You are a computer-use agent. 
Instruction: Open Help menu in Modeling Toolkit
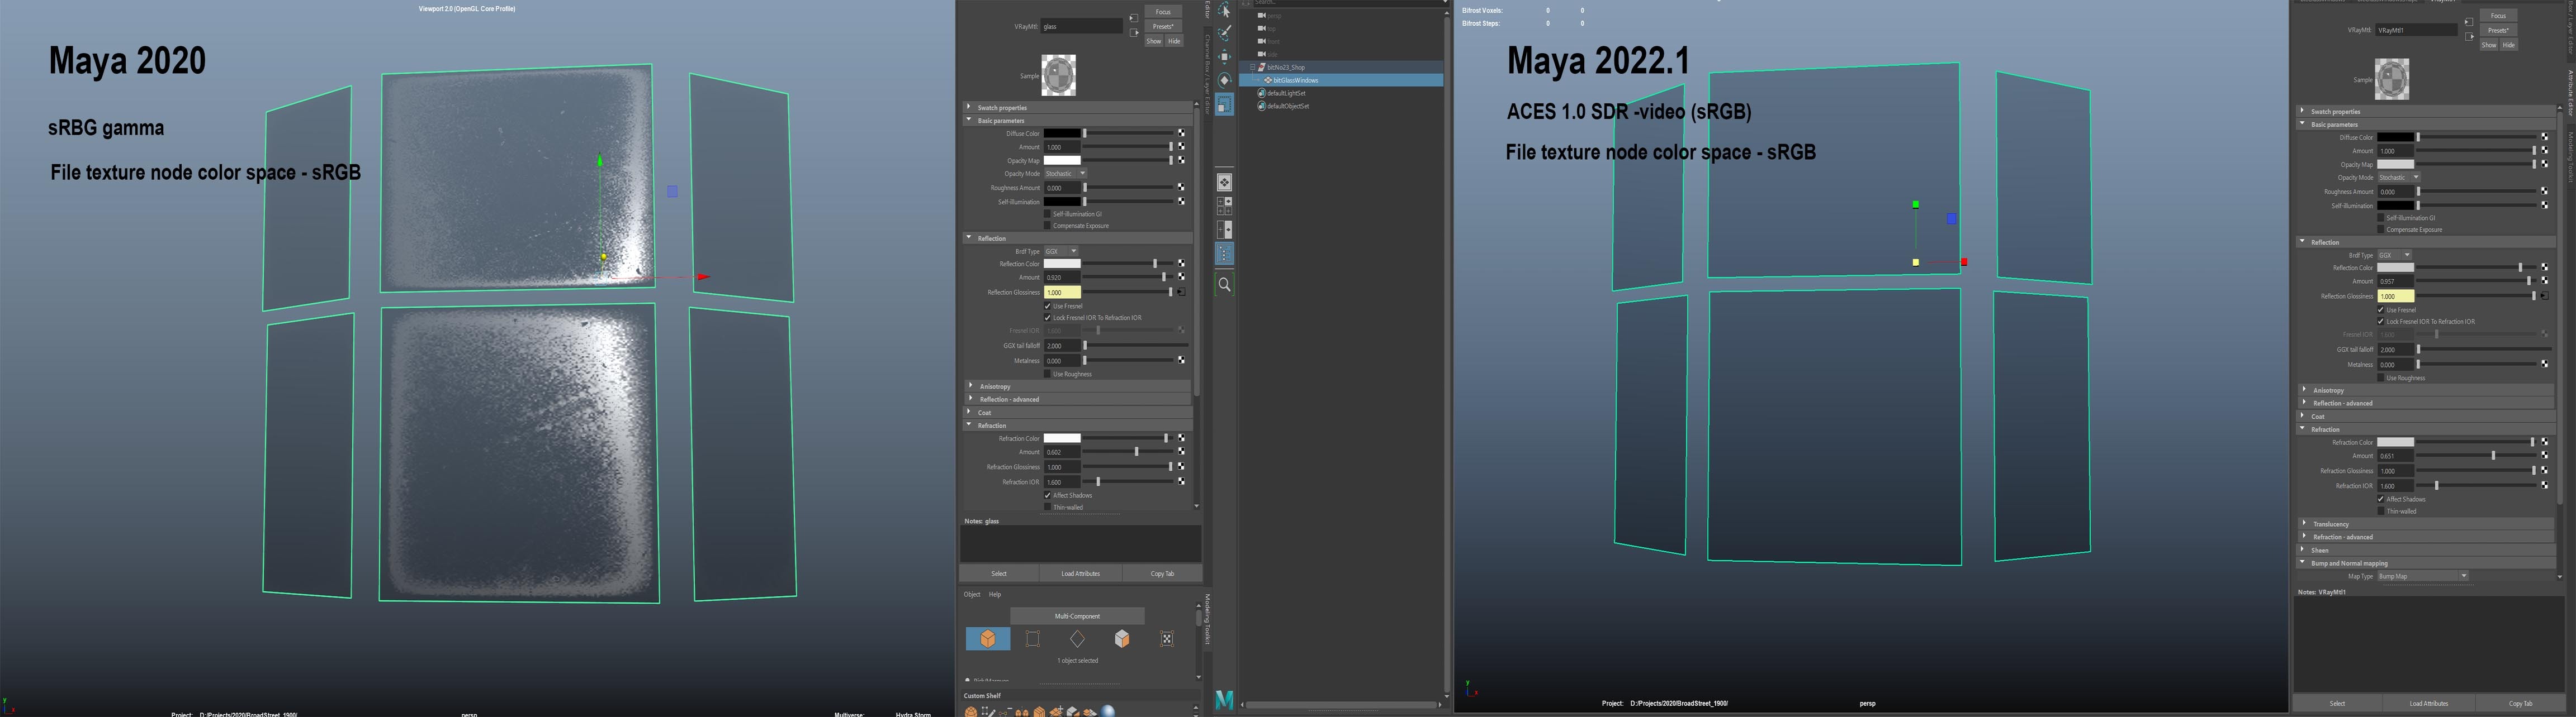pos(995,594)
